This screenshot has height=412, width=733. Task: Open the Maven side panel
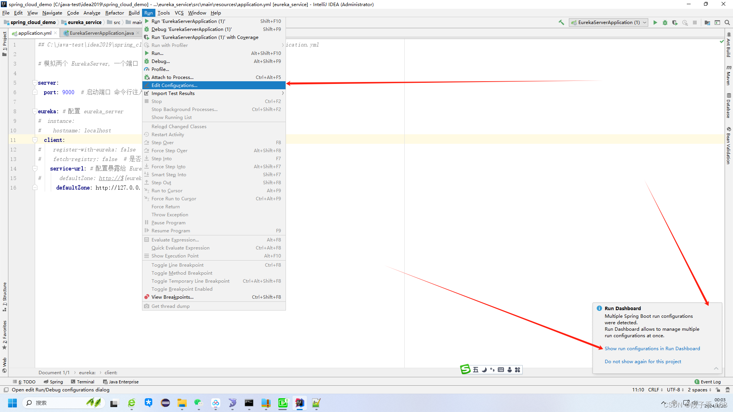[728, 75]
